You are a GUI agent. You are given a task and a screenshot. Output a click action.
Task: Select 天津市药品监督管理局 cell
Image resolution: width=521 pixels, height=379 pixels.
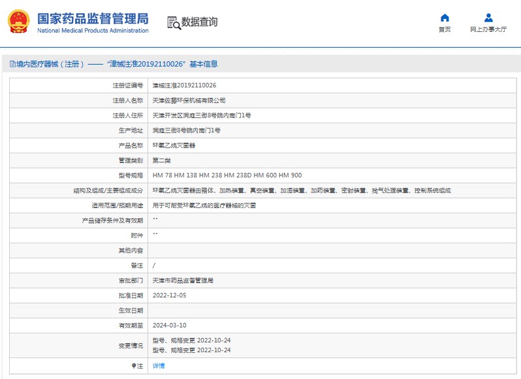pos(183,280)
